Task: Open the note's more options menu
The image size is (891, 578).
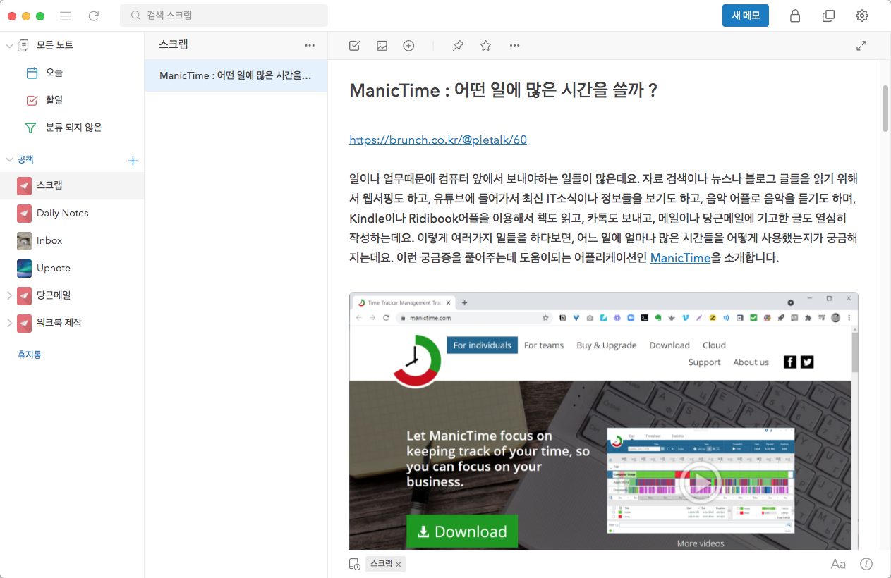Action: 514,46
